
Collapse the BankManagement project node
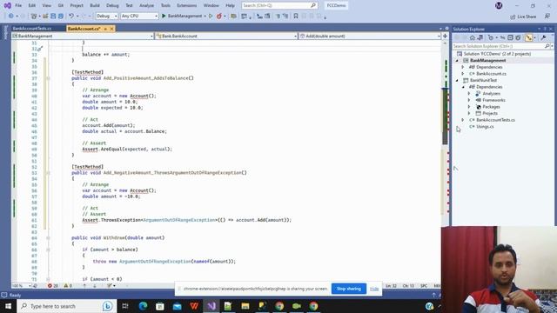point(457,60)
